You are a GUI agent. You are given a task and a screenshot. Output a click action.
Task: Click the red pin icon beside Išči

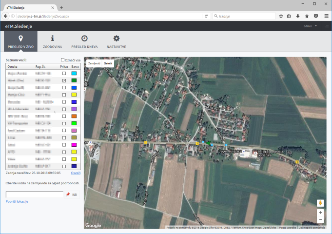pos(68,195)
